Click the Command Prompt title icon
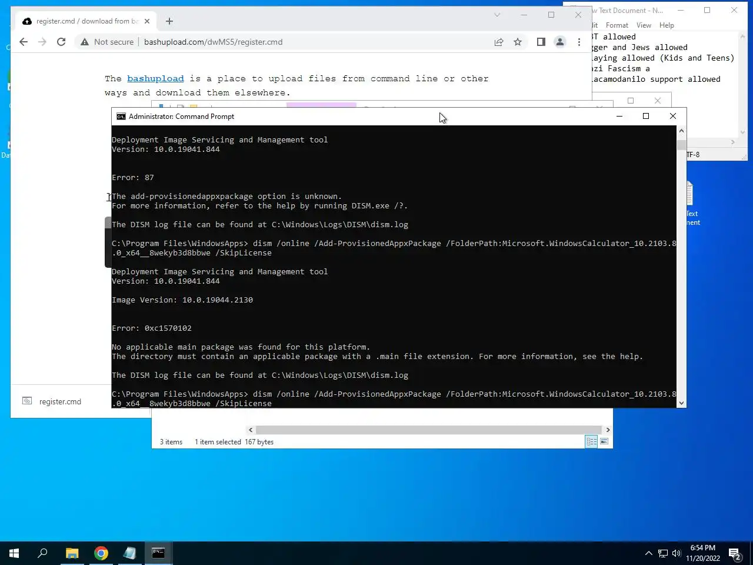The width and height of the screenshot is (753, 565). [x=121, y=117]
